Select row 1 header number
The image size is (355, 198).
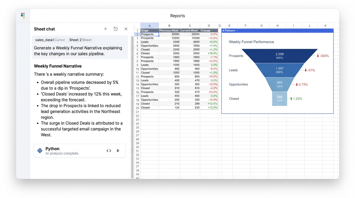pos(137,31)
